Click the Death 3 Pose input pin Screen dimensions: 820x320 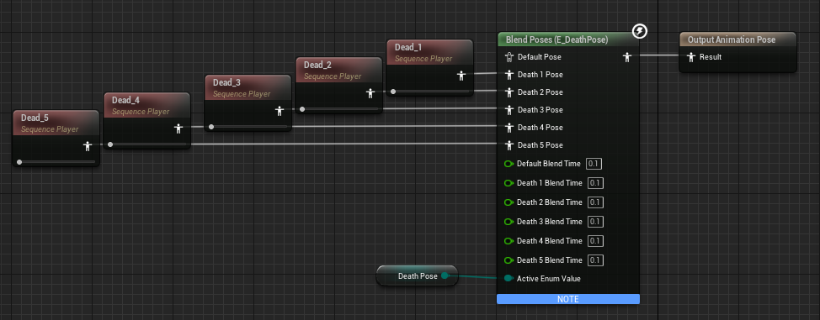(x=509, y=110)
